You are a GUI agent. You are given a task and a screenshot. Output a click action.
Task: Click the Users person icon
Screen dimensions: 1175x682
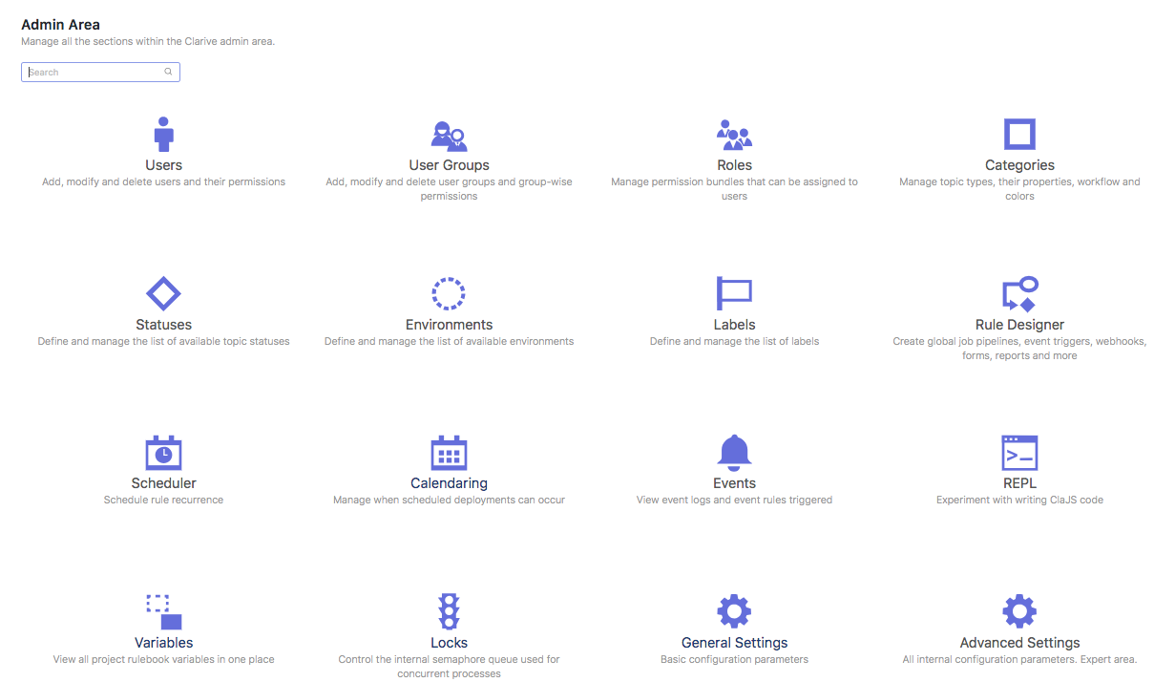[x=163, y=135]
